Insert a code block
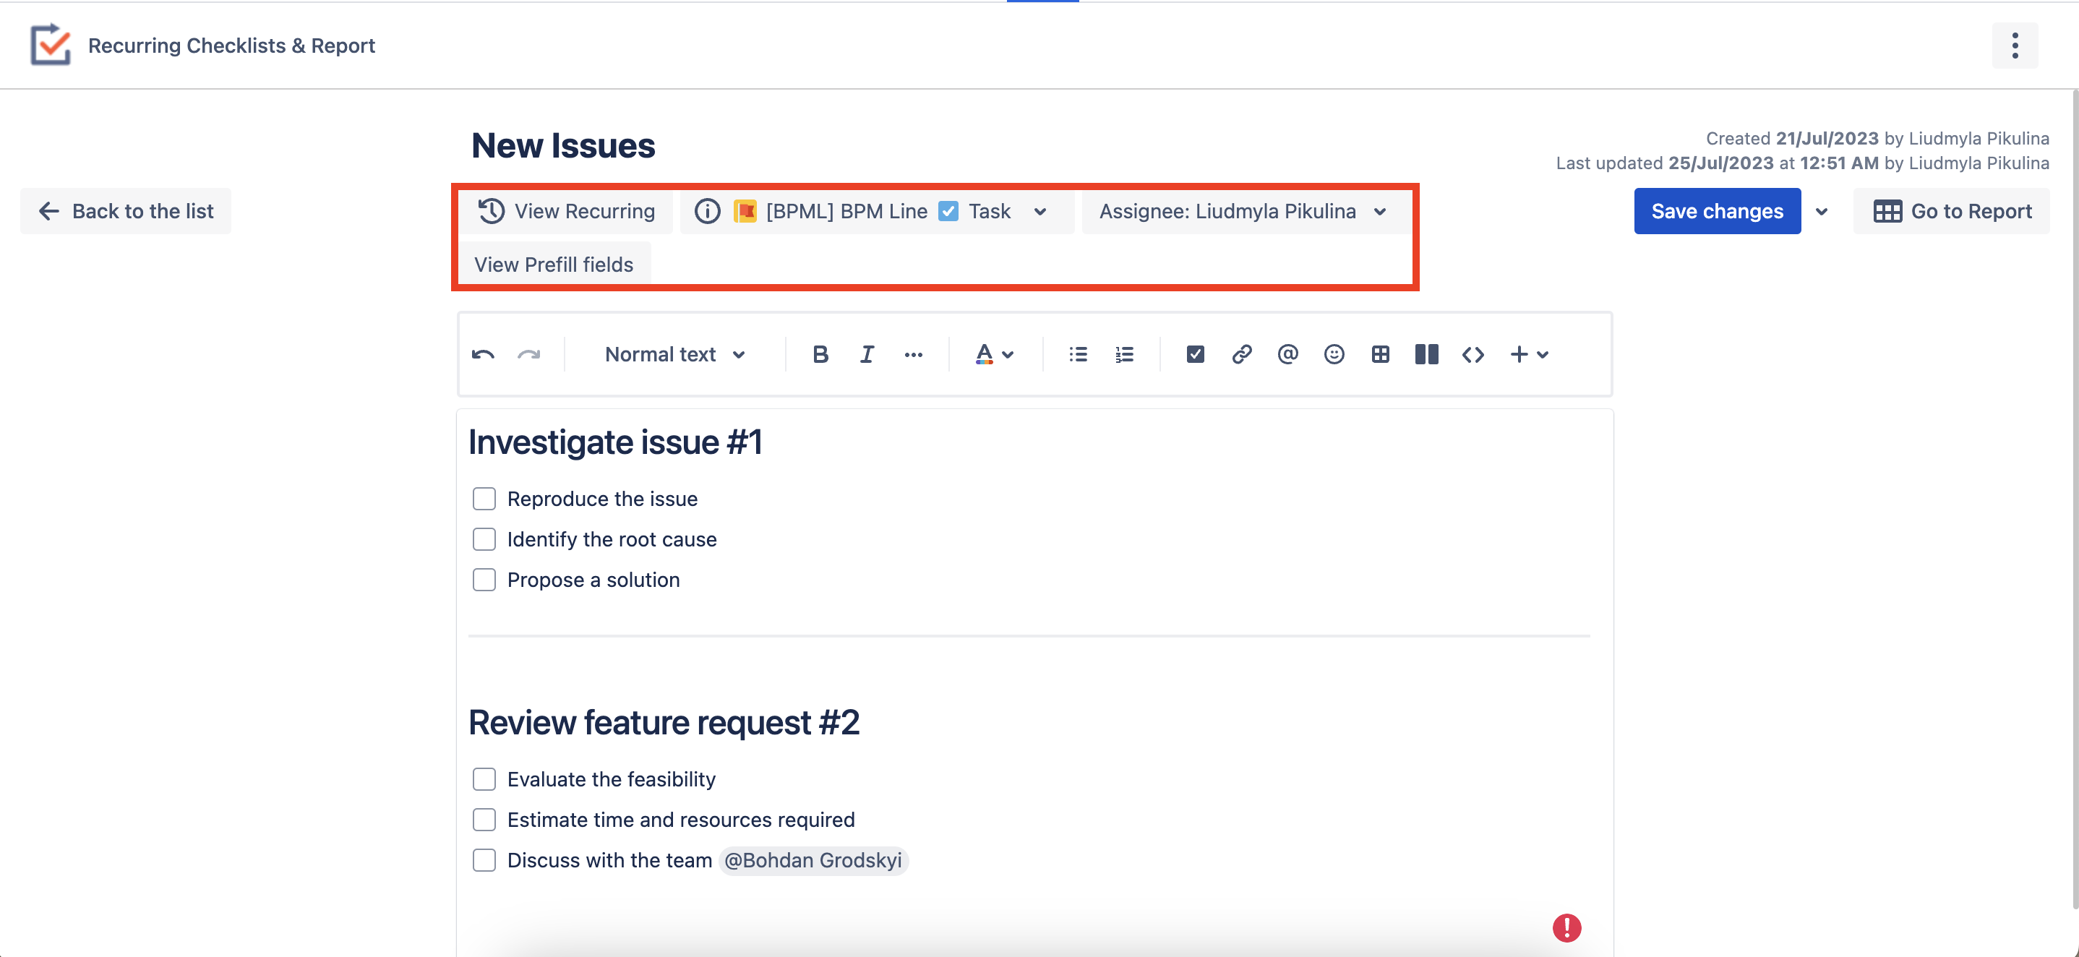Screen dimensions: 2079x957 [x=1472, y=353]
